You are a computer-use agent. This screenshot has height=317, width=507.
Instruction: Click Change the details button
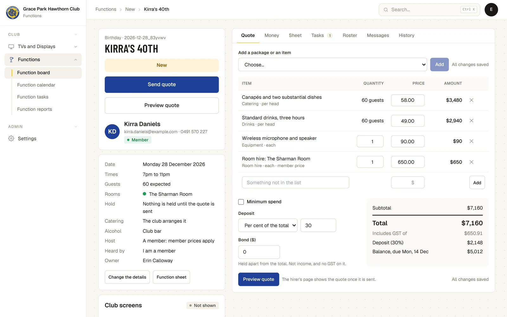pos(127,277)
